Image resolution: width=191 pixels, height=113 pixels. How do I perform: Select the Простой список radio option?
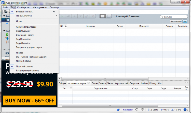pyautogui.click(x=24, y=66)
